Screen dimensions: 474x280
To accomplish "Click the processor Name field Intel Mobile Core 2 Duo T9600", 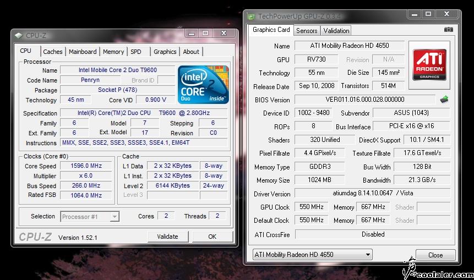I will 118,70.
